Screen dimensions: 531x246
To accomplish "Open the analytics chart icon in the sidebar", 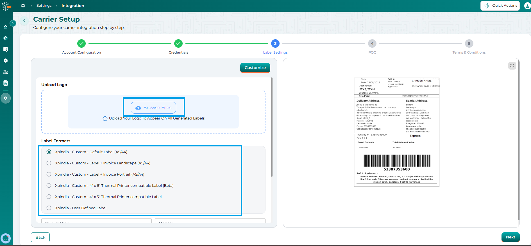I will pyautogui.click(x=6, y=72).
